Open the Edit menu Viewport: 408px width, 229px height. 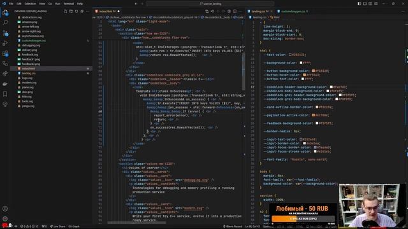click(x=19, y=4)
